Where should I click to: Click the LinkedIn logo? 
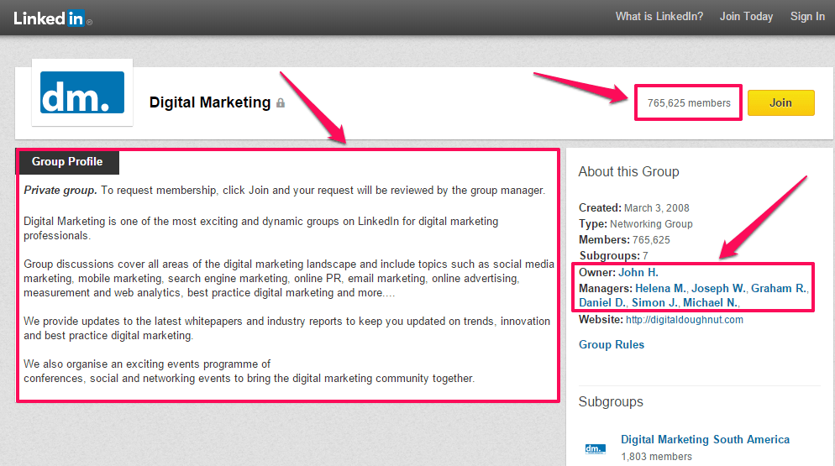53,18
